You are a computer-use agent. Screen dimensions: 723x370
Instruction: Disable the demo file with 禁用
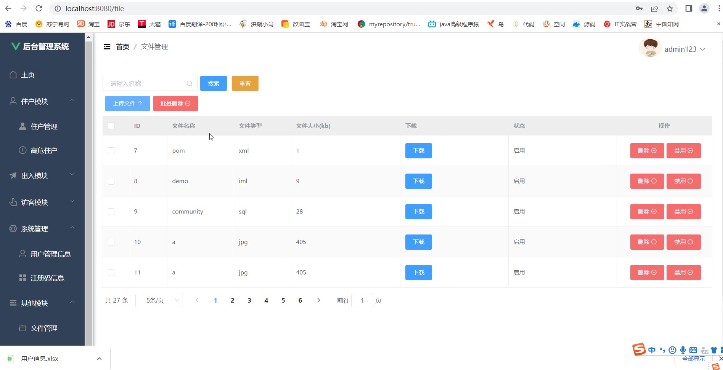(x=684, y=181)
